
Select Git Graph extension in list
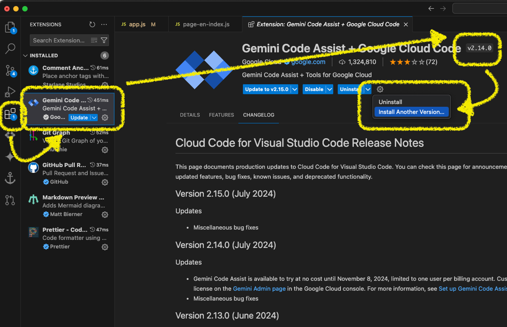[x=68, y=141]
